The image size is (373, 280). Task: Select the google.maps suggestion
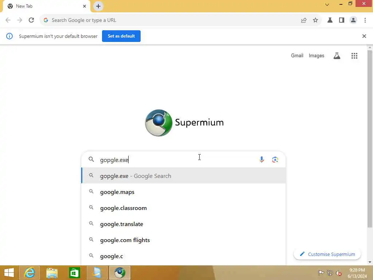184,192
